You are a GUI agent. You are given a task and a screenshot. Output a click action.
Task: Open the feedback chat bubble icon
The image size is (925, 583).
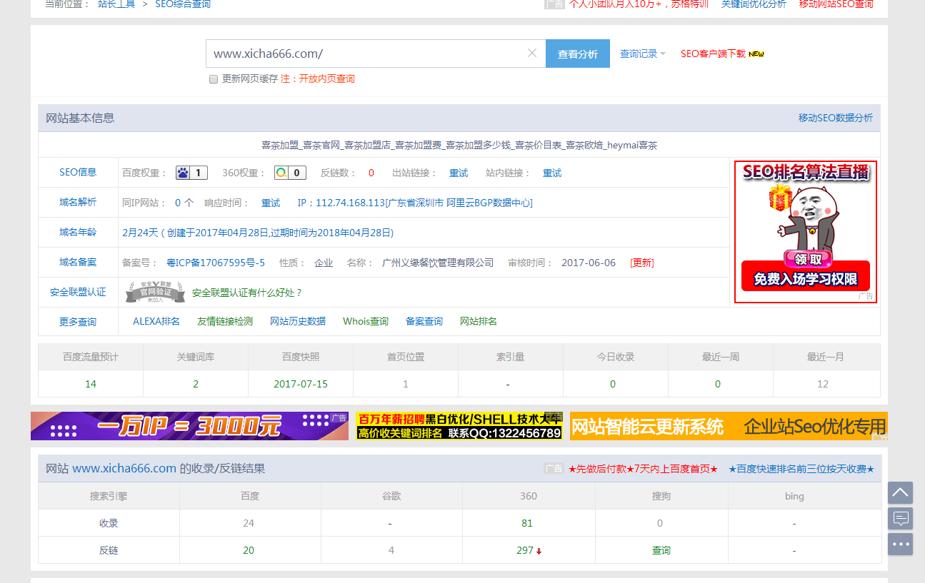(x=900, y=518)
